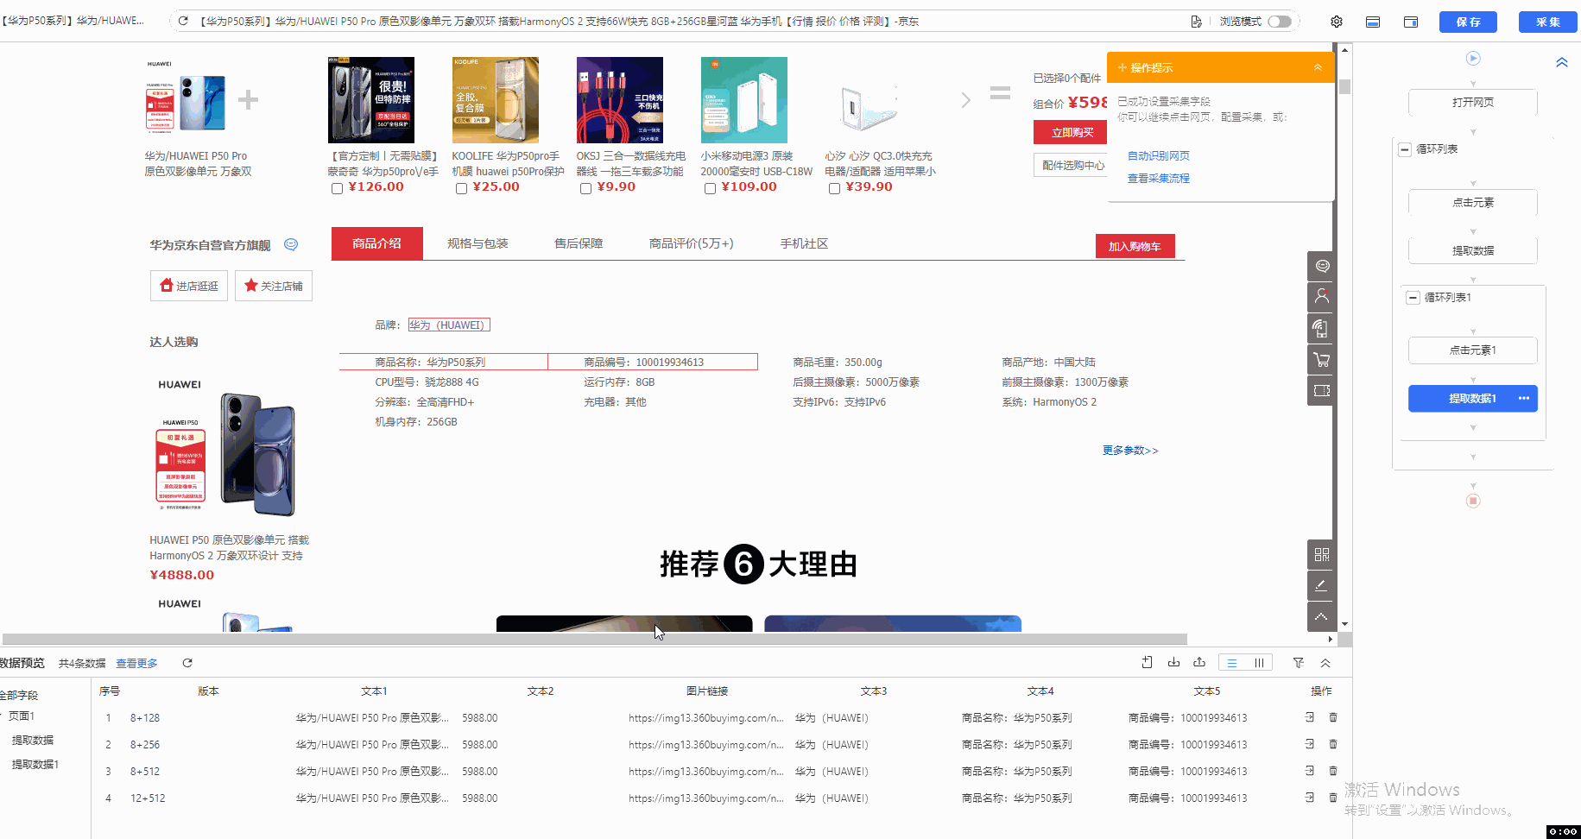Click the workflow start play icon
The height and width of the screenshot is (839, 1581).
point(1473,58)
